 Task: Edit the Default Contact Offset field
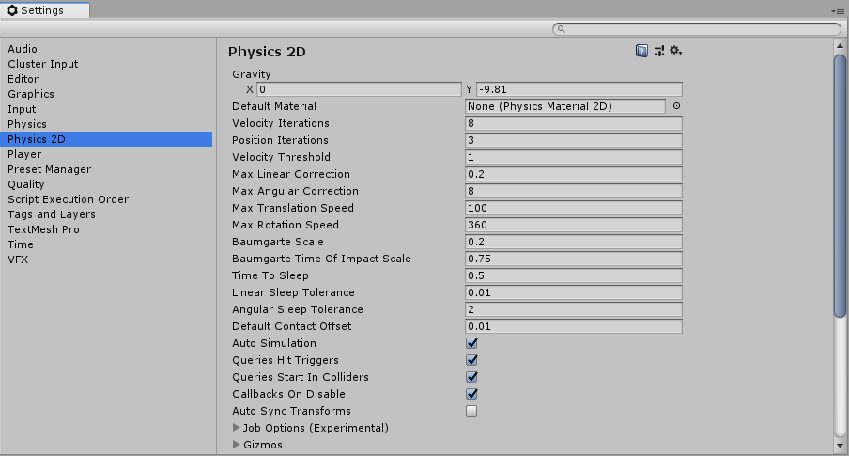pyautogui.click(x=574, y=326)
